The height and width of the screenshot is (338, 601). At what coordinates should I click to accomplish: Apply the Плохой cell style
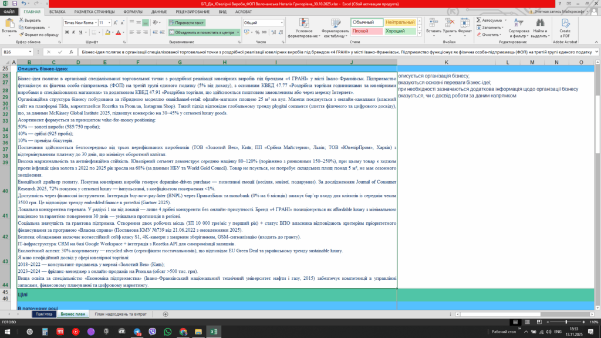(361, 31)
